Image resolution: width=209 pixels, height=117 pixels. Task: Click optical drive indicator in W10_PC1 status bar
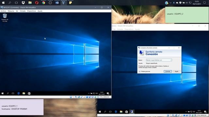click(73, 97)
